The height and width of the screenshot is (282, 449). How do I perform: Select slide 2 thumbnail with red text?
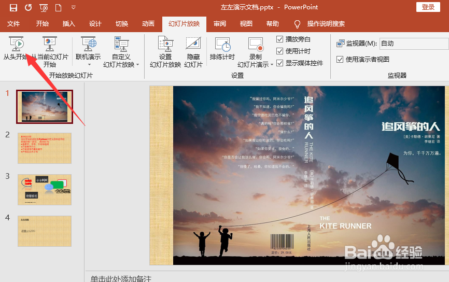(x=45, y=148)
